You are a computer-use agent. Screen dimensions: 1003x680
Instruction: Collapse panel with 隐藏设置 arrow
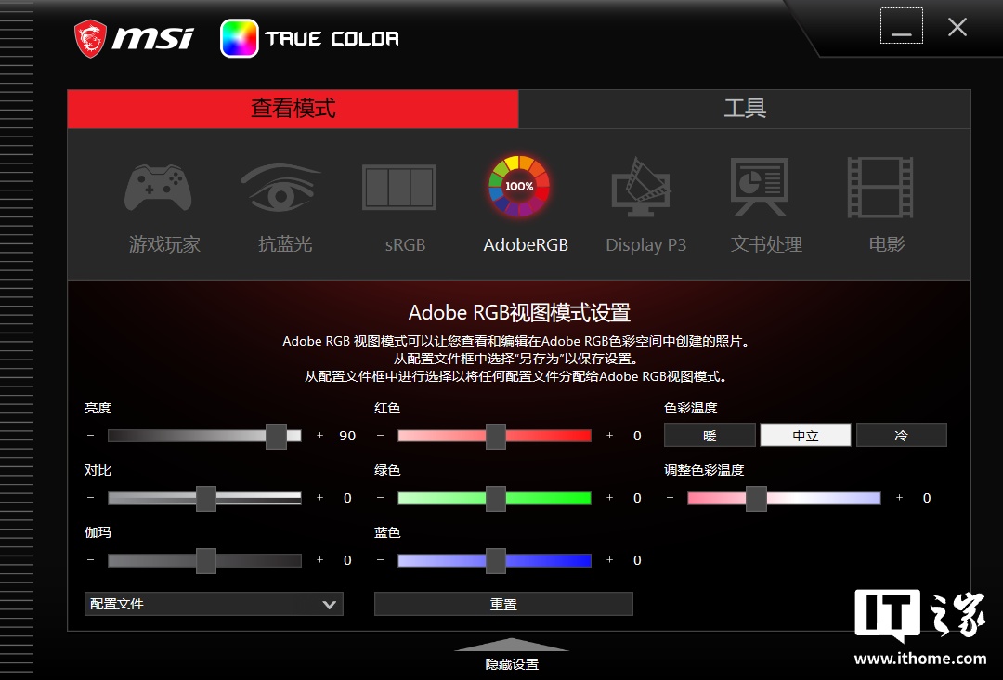click(512, 645)
